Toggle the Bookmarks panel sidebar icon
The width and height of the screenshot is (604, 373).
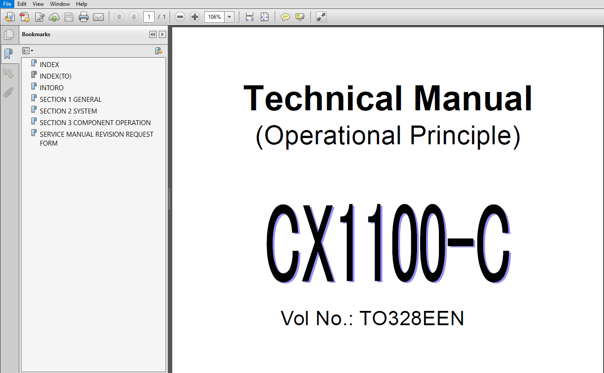pyautogui.click(x=9, y=54)
